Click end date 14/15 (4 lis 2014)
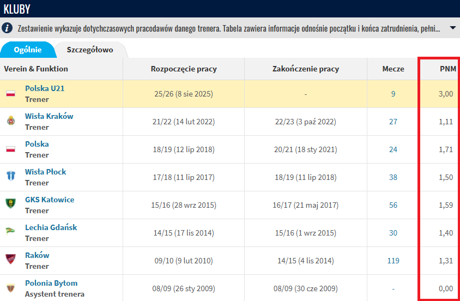This screenshot has height=301, width=460. point(306,261)
